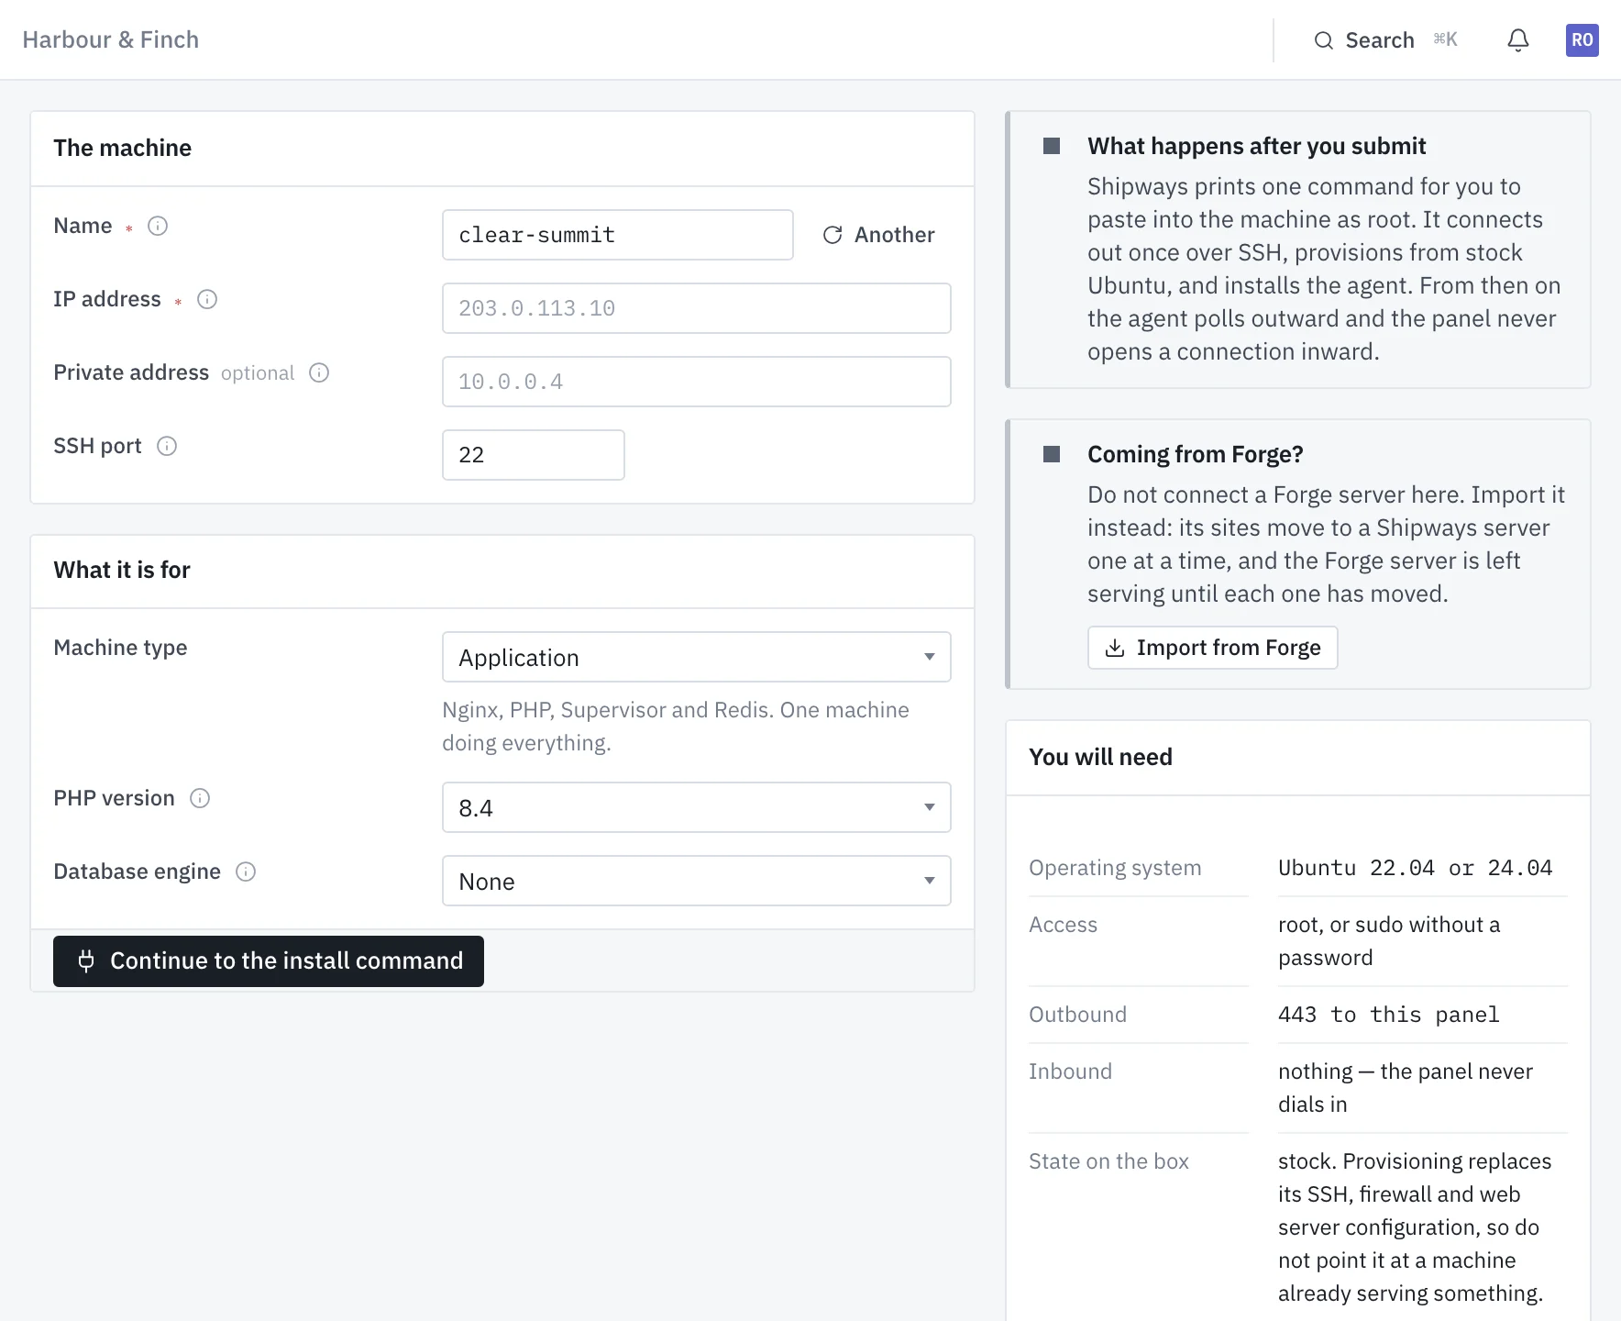This screenshot has width=1621, height=1321.
Task: Click the 'Operating system' label
Action: (x=1115, y=868)
